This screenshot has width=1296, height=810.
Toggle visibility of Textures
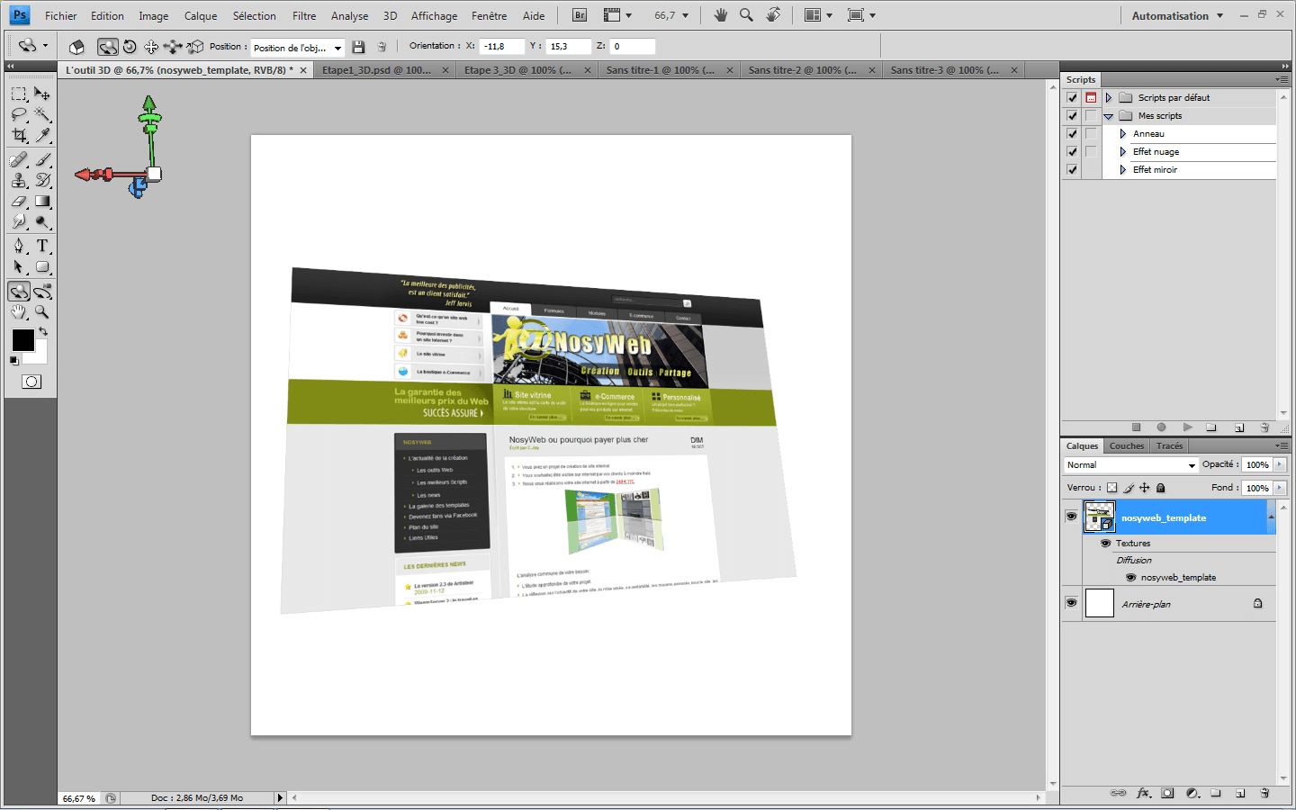[1105, 543]
